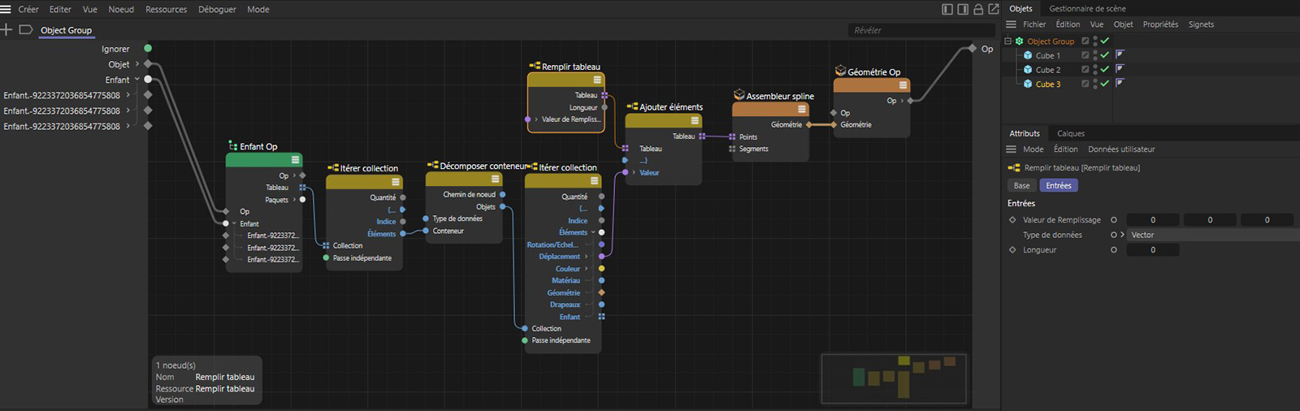Viewport: 1300px width, 411px height.
Task: Open the Remplir tableau node hamburger icon
Action: tap(597, 80)
